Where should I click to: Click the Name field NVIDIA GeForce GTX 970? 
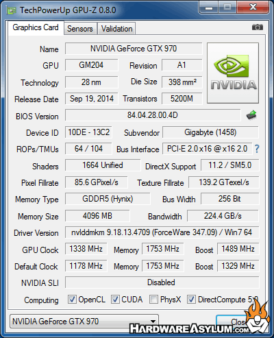[x=134, y=49]
